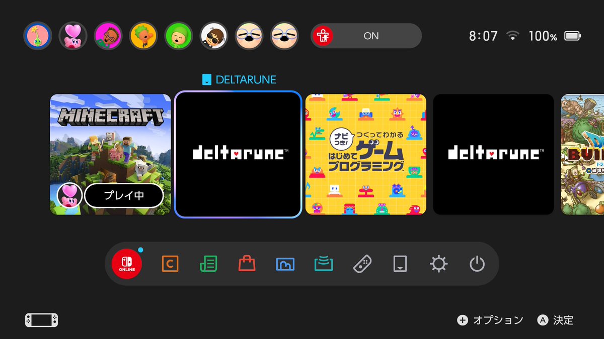The image size is (604, 339).
Task: Click the プレイ中 label on Minecraft
Action: pos(124,196)
